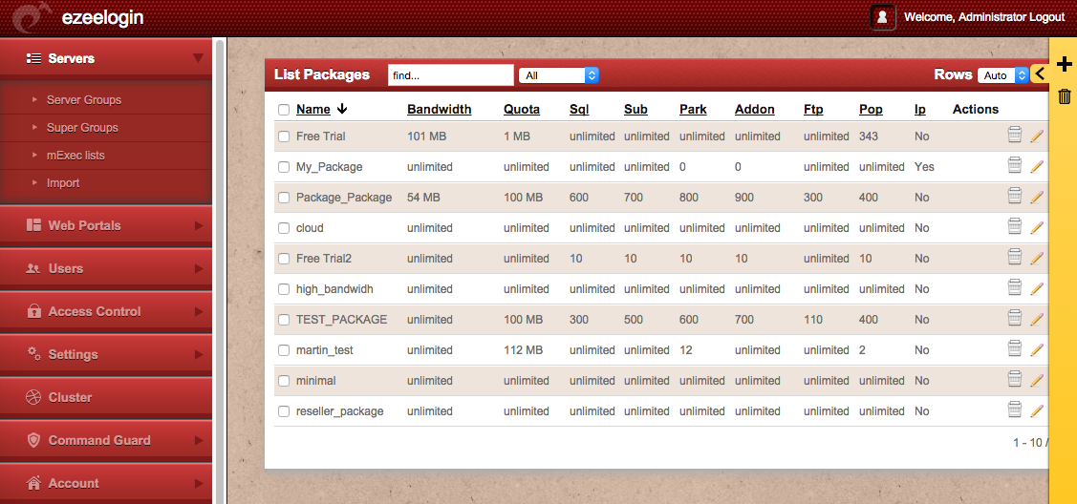Delete the martin_test package

click(1015, 348)
